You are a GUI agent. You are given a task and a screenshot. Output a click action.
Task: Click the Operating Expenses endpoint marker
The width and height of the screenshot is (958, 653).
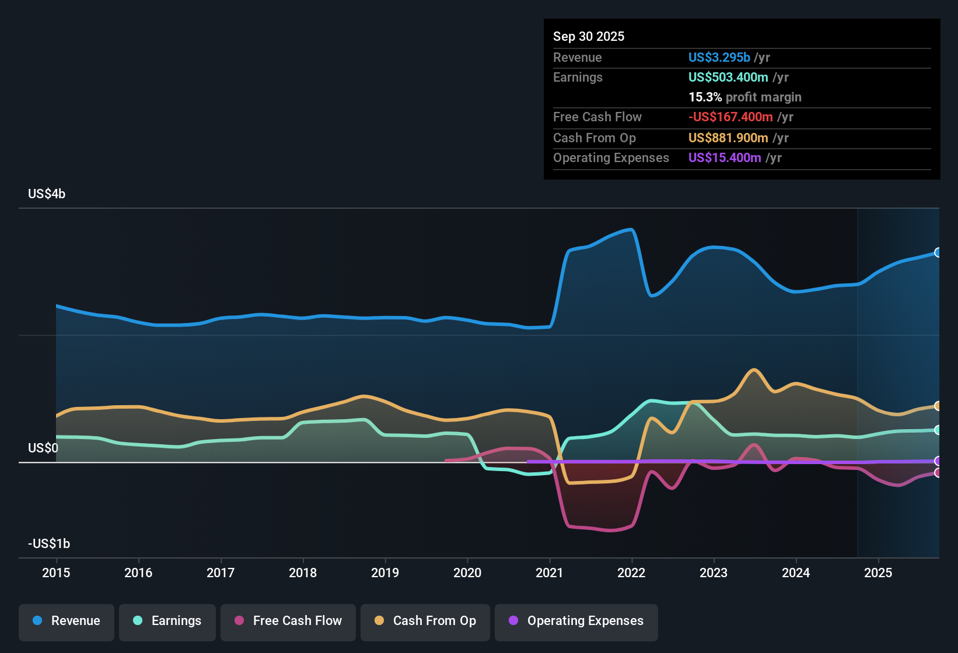click(938, 461)
